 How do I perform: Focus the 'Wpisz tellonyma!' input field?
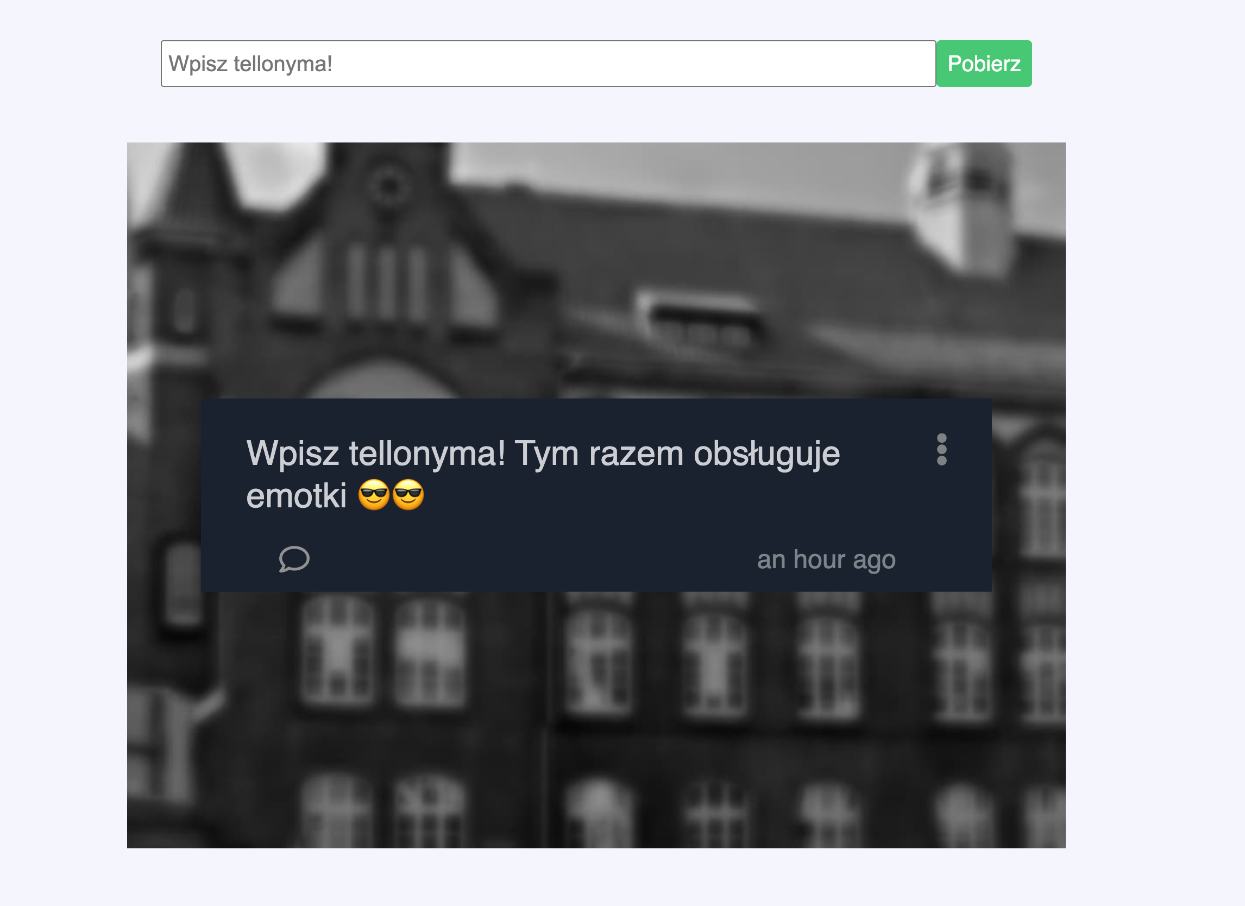coord(548,64)
